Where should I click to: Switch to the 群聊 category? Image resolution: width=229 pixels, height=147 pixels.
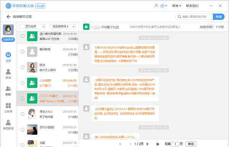pyautogui.click(x=8, y=91)
